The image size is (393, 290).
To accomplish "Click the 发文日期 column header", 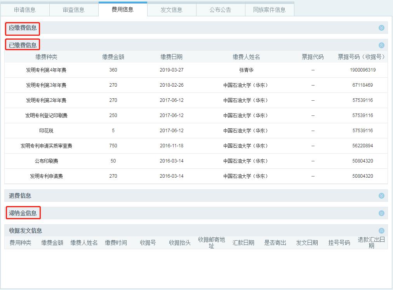I will (x=307, y=243).
